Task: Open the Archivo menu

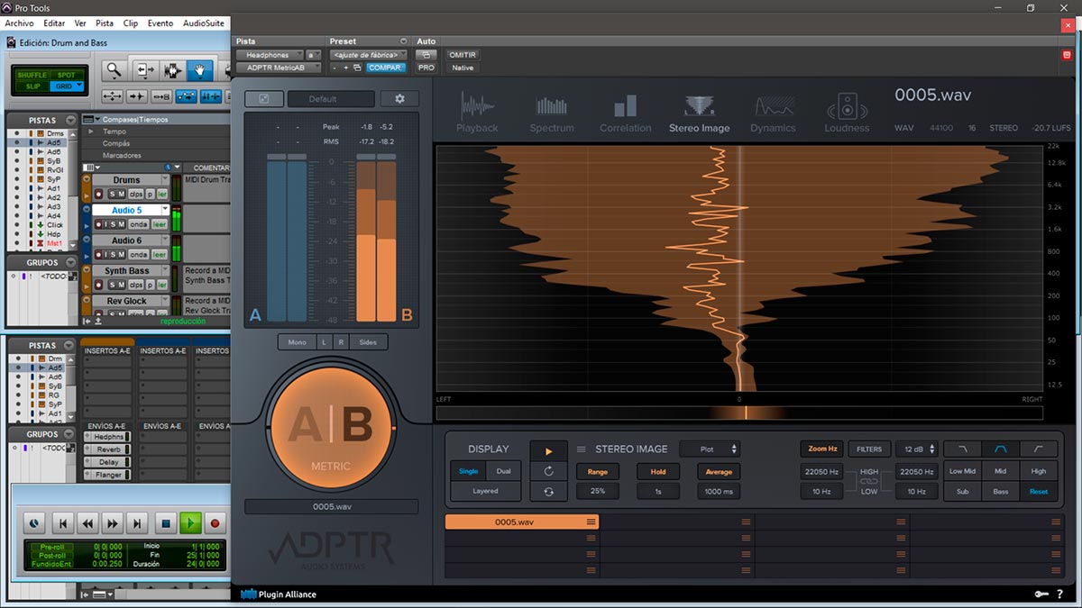Action: tap(19, 23)
